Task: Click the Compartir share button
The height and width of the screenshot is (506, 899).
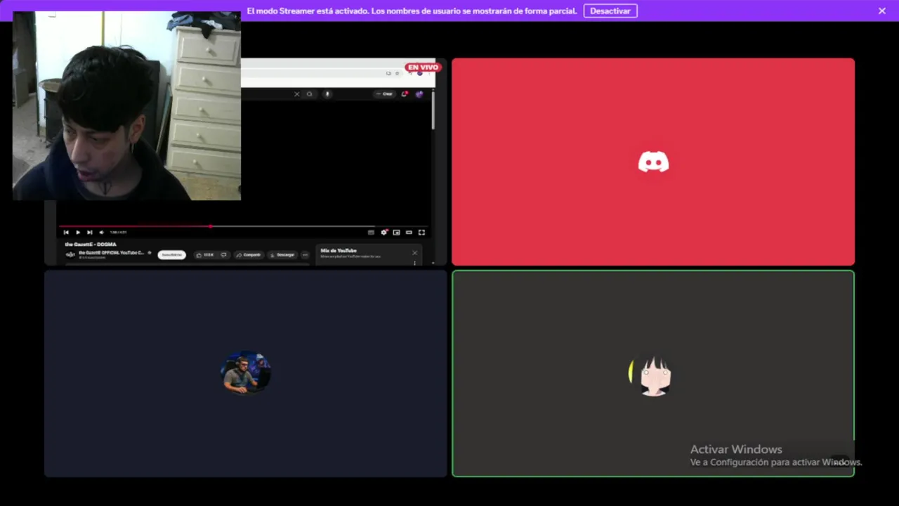Action: point(248,254)
